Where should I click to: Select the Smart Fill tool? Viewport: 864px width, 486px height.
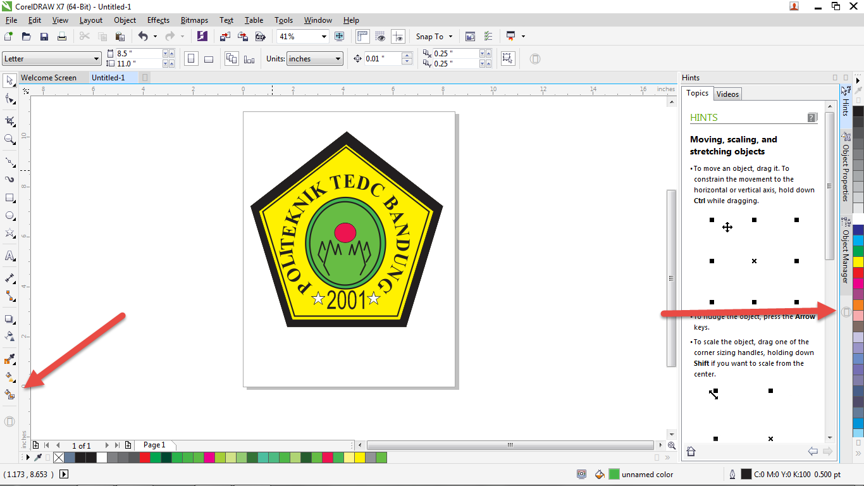9,395
